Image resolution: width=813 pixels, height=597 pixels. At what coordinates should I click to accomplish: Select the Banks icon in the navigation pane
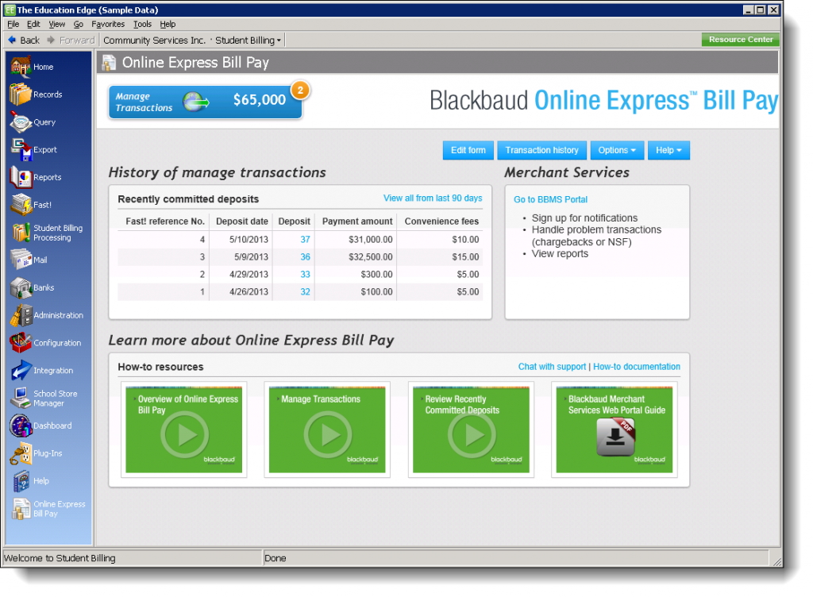click(32, 287)
